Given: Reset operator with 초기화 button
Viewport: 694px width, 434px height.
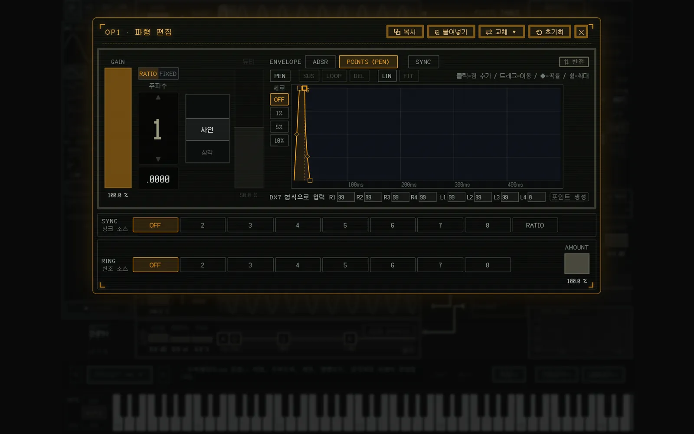Looking at the screenshot, I should (x=550, y=32).
